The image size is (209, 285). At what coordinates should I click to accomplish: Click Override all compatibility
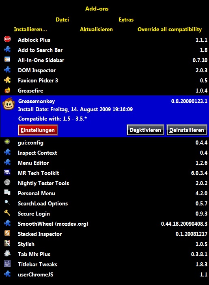click(x=170, y=30)
